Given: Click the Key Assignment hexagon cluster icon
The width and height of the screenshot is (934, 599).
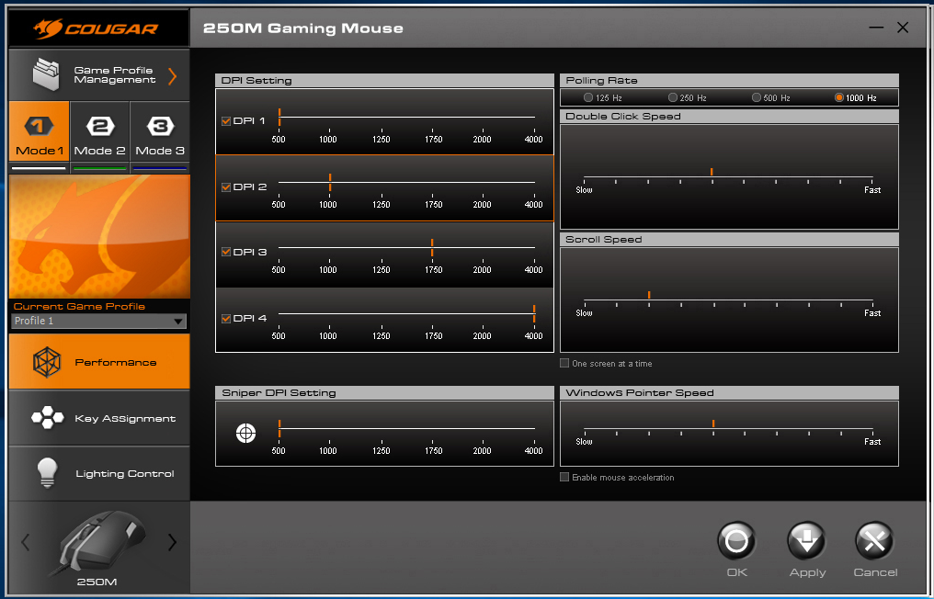Looking at the screenshot, I should tap(48, 417).
